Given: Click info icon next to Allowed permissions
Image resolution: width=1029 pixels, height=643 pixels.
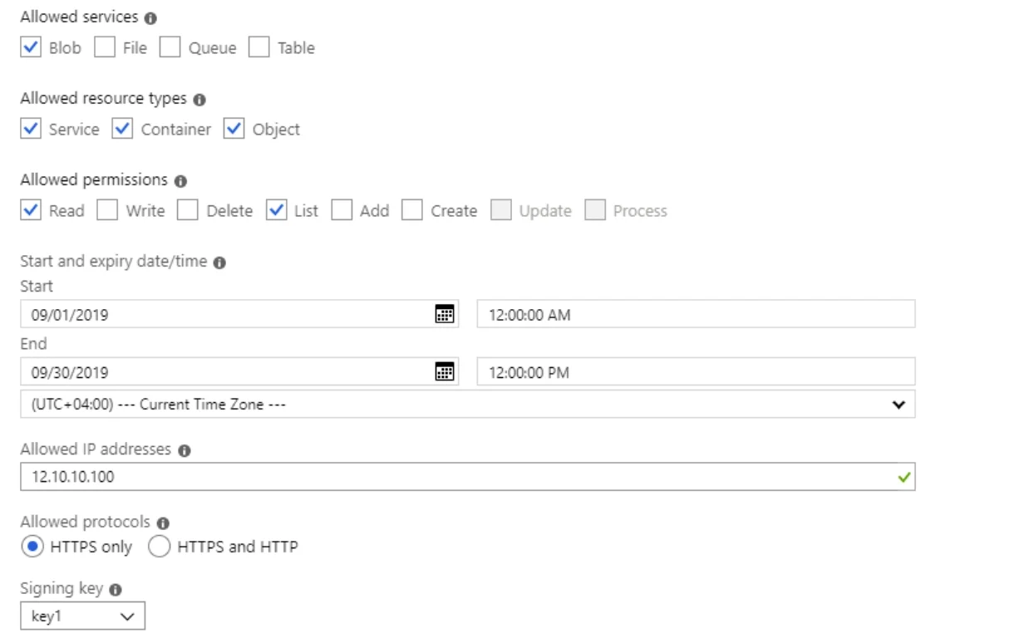Looking at the screenshot, I should click(x=180, y=180).
